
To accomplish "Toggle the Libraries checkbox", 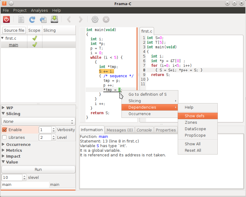I will tap(4, 137).
